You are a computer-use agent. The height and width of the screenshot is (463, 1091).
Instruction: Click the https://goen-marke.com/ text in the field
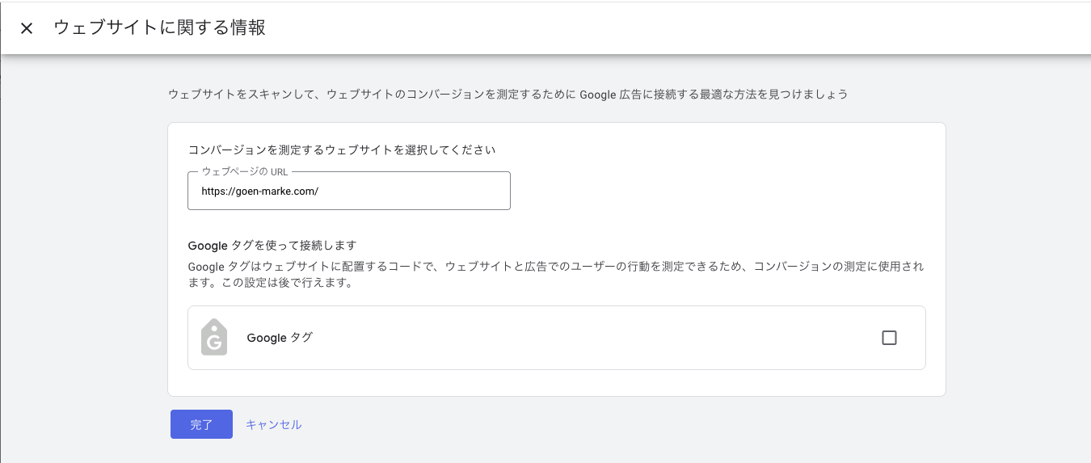(260, 192)
